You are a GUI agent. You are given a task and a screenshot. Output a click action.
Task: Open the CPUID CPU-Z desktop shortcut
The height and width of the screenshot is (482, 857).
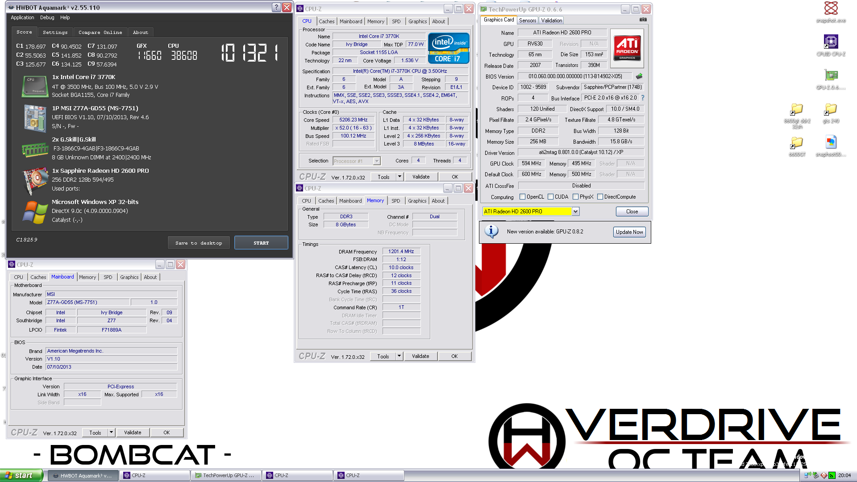(x=831, y=45)
